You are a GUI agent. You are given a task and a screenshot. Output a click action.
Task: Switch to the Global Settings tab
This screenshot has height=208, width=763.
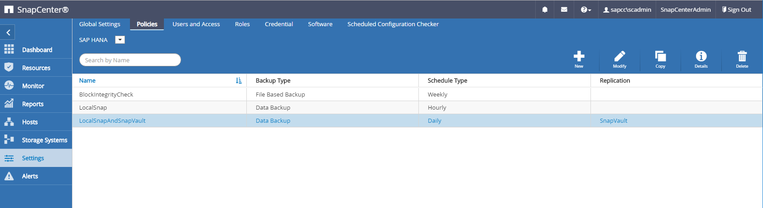(x=100, y=24)
